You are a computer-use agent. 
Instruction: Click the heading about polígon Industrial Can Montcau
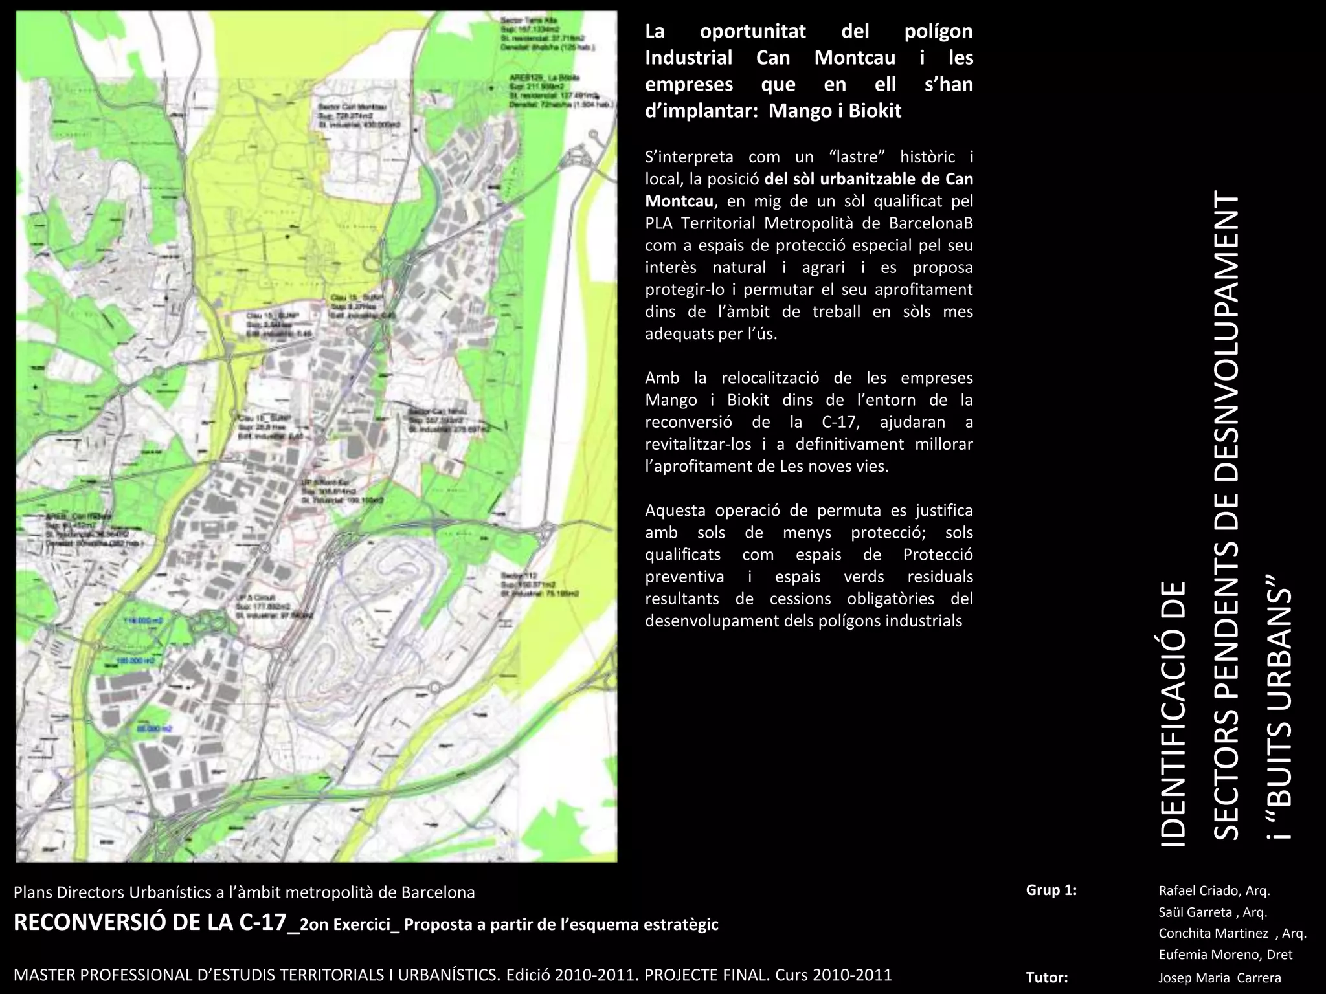[809, 71]
